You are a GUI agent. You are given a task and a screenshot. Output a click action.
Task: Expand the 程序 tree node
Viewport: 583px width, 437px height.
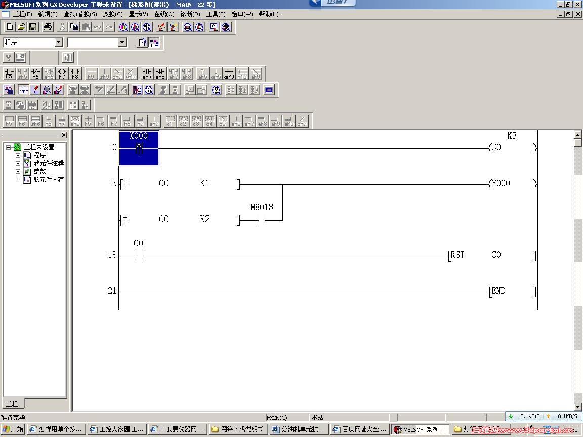click(18, 155)
